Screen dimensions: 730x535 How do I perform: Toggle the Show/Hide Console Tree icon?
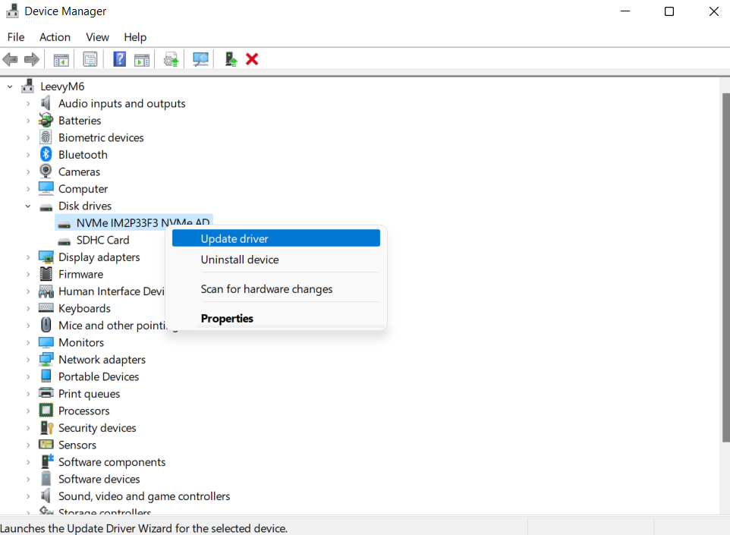(61, 59)
